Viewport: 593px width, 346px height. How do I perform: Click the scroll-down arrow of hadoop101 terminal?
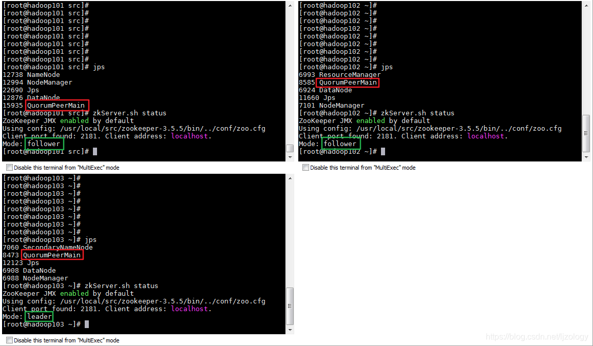pos(290,157)
